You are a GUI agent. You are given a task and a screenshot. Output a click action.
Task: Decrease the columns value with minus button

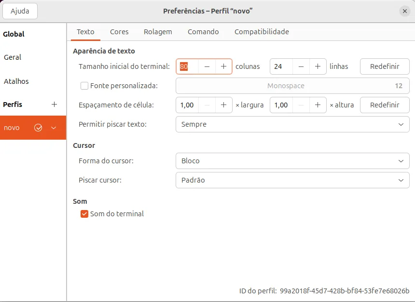point(207,66)
